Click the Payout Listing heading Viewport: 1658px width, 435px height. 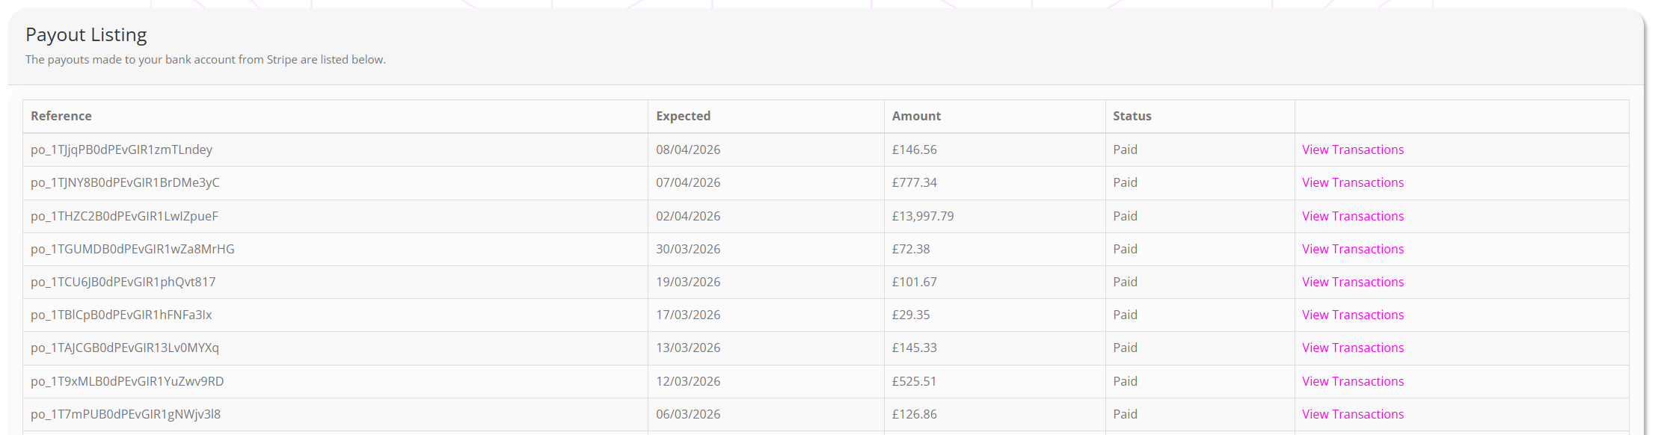click(86, 34)
